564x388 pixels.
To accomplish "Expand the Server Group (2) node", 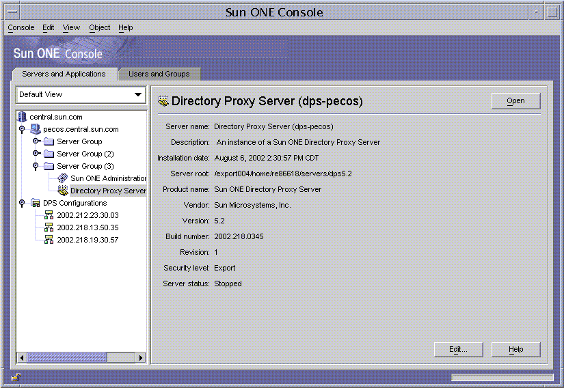I will [36, 154].
